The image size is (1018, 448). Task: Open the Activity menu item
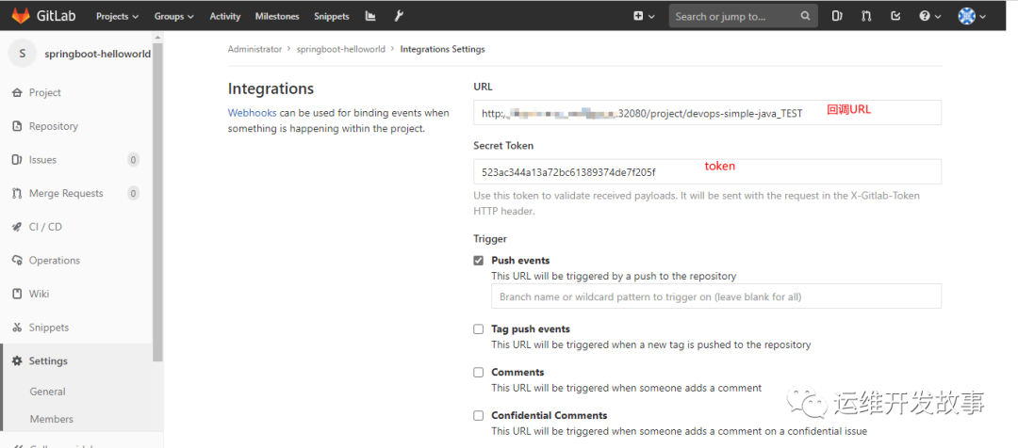click(x=224, y=16)
